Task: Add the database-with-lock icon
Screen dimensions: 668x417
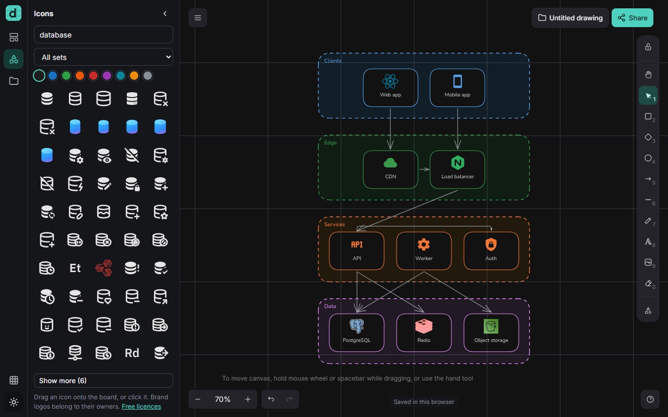Action: 132,183
